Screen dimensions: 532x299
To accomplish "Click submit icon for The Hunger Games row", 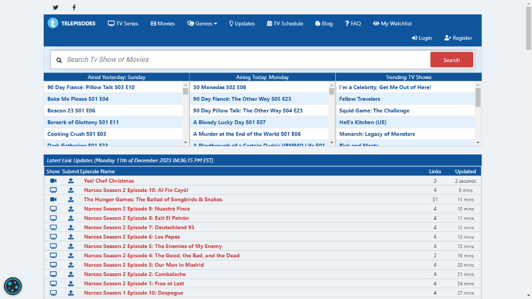I will 70,199.
